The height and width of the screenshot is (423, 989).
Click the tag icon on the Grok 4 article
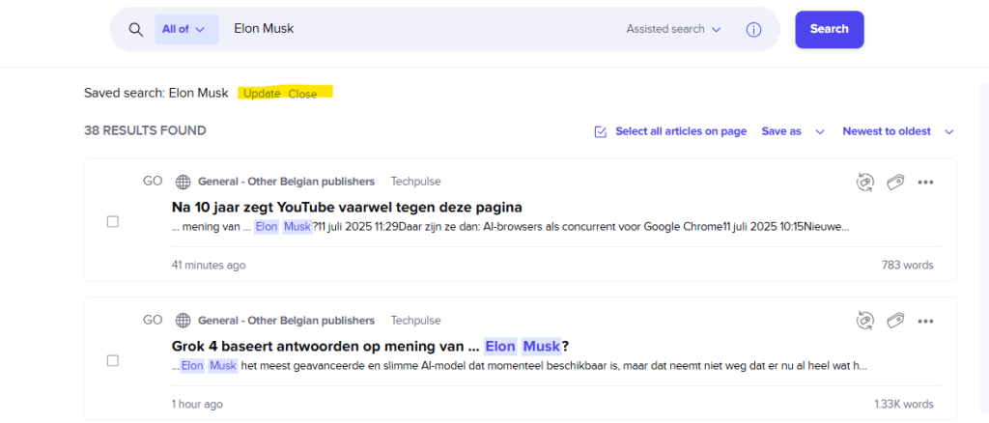click(895, 320)
